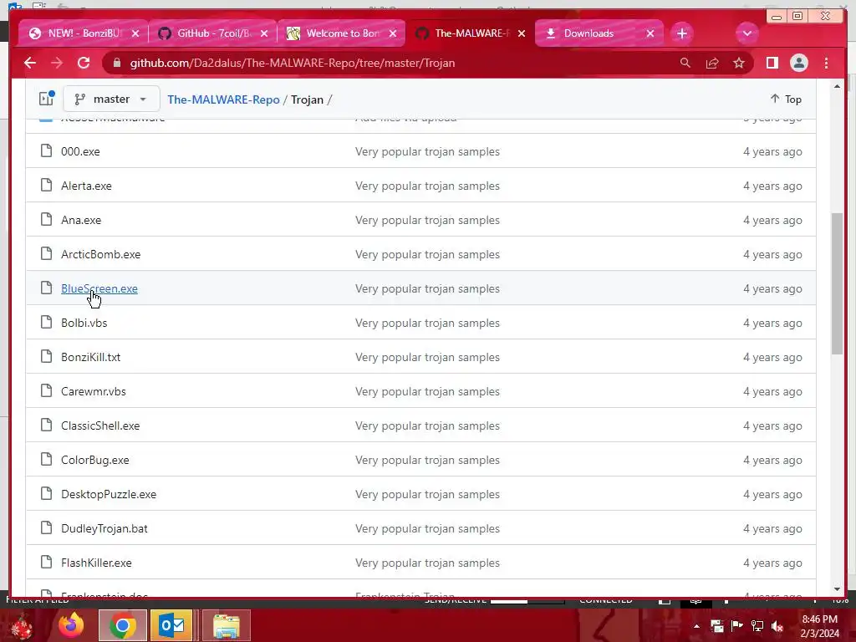Switch to The-MALWARE-Repo tab

coord(470,33)
